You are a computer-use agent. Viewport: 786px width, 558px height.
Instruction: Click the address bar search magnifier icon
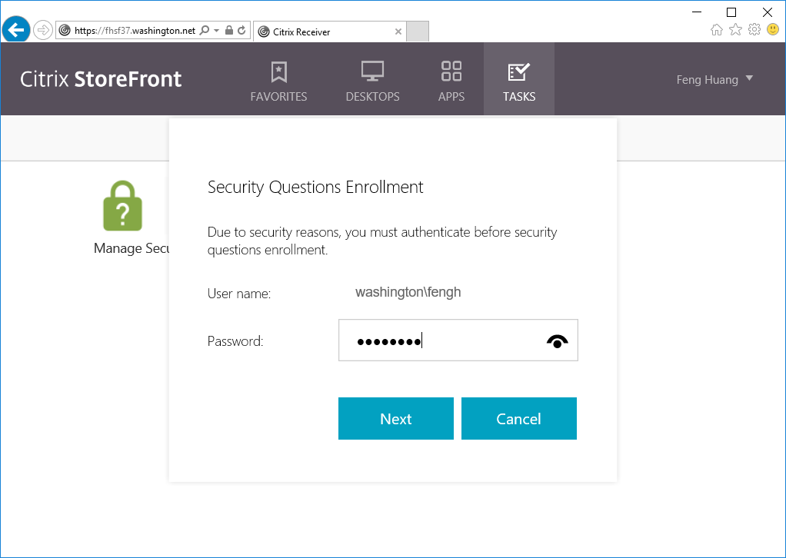click(x=205, y=31)
